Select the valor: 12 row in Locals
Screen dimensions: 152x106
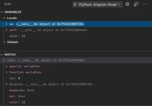76,36
